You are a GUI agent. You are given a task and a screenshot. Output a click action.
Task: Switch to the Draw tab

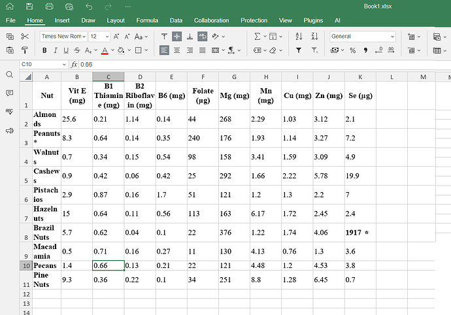88,20
